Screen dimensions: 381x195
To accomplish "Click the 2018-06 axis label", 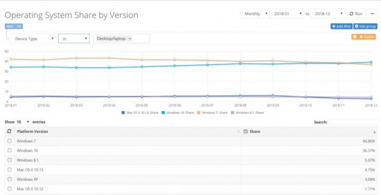I will coord(175,105).
